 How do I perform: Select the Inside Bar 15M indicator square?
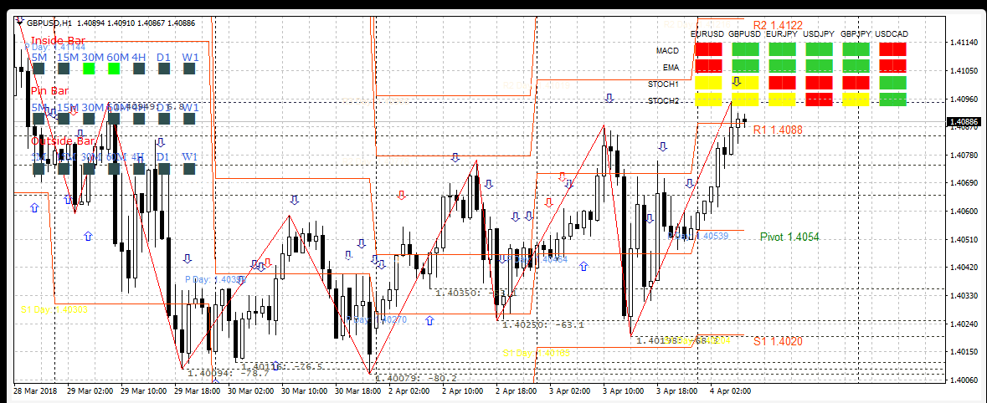pyautogui.click(x=64, y=69)
